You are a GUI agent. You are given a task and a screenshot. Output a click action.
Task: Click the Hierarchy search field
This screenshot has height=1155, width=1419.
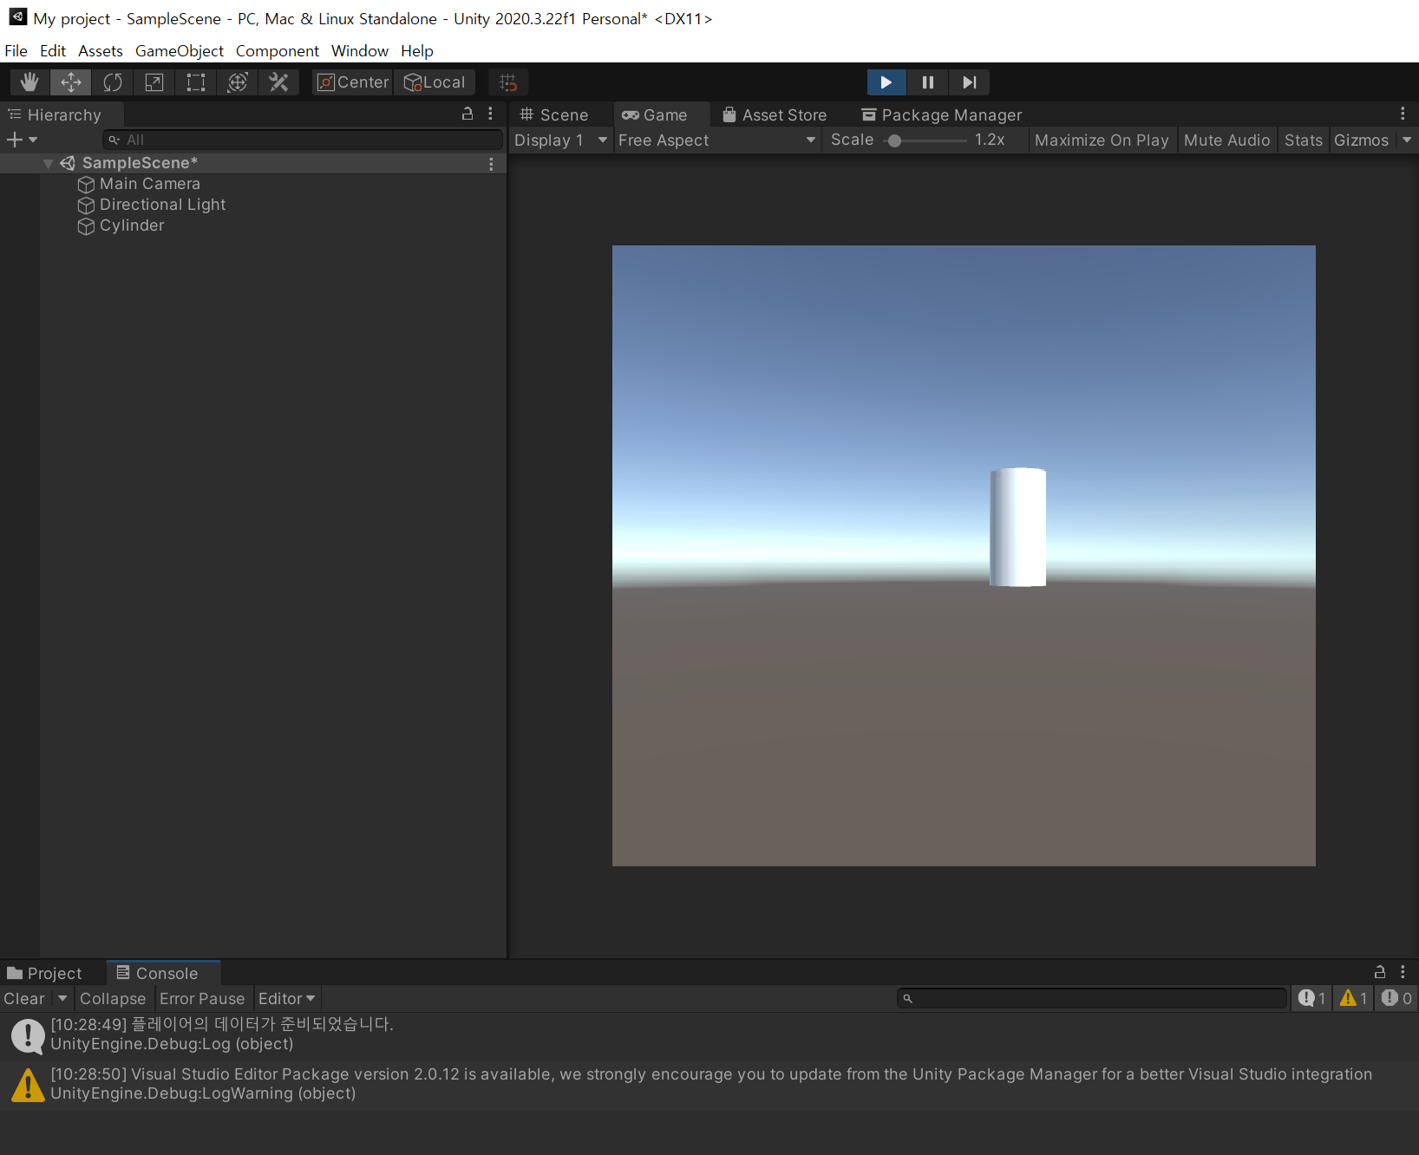pos(303,140)
